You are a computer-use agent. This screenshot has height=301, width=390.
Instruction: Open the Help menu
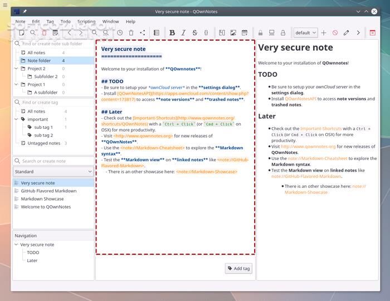pyautogui.click(x=130, y=21)
